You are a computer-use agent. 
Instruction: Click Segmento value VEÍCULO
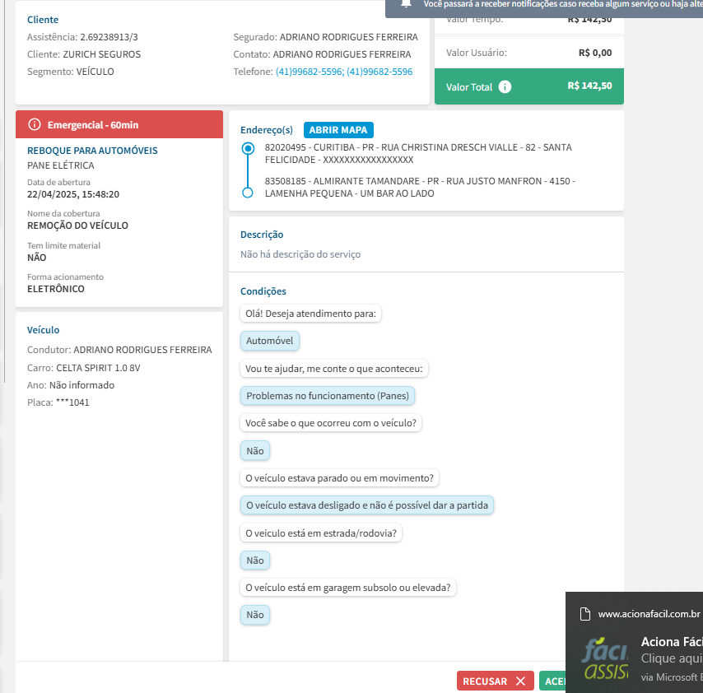click(x=95, y=72)
